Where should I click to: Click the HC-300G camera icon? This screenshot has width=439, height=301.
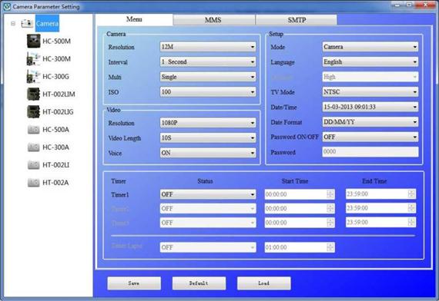[34, 76]
